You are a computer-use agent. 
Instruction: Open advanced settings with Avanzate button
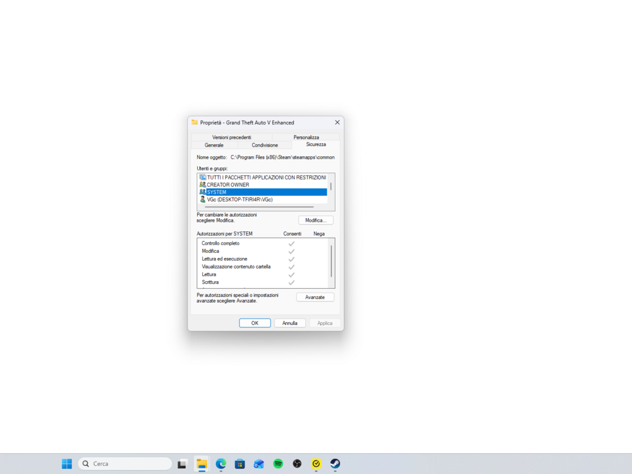(x=315, y=297)
